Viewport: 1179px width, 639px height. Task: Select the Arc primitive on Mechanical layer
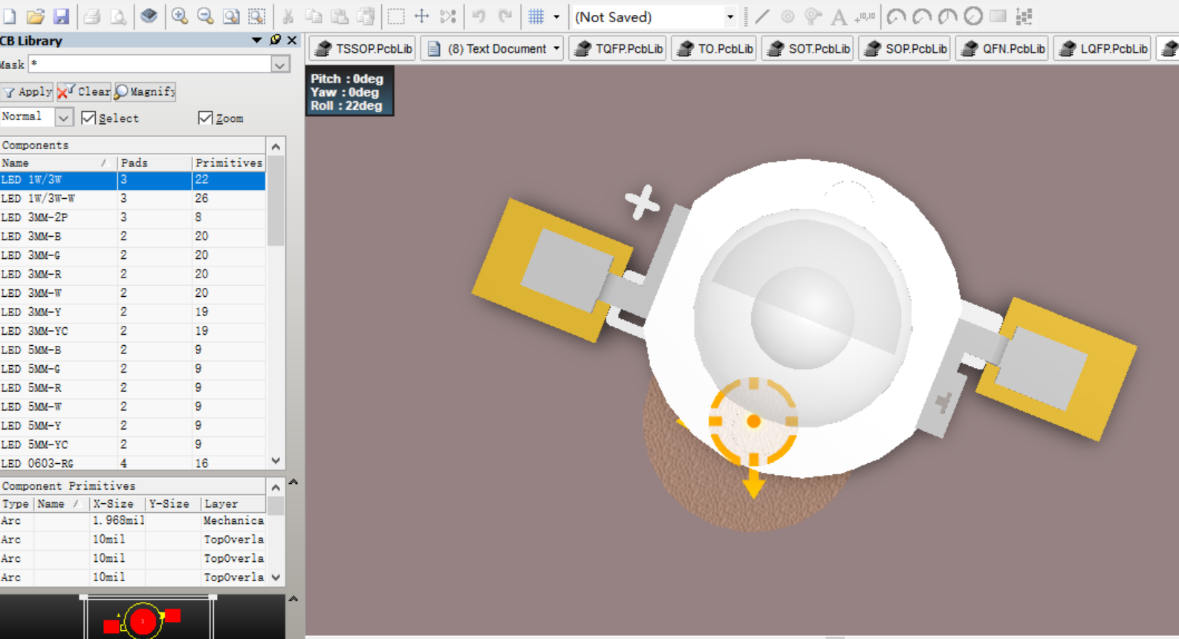coord(133,520)
